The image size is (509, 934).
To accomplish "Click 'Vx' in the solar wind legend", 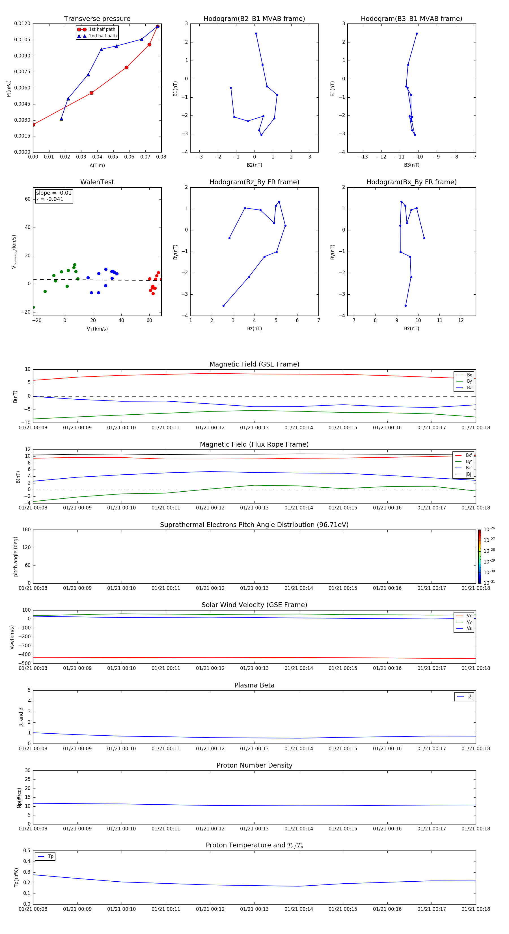I will (469, 616).
